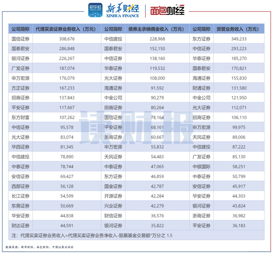Click the value 80,264
The width and height of the screenshot is (273, 254).
157,108
